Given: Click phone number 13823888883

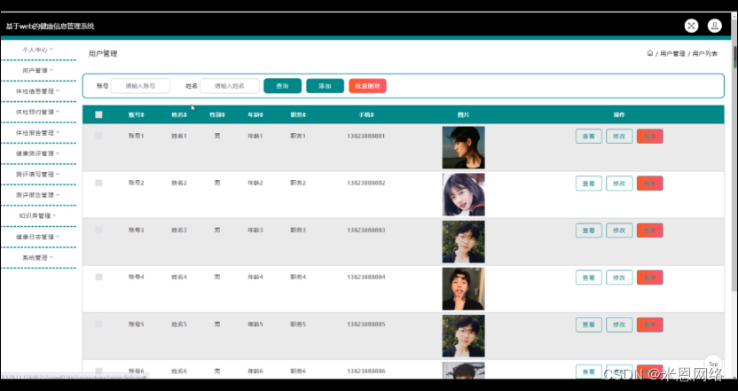Looking at the screenshot, I should click(x=366, y=231).
